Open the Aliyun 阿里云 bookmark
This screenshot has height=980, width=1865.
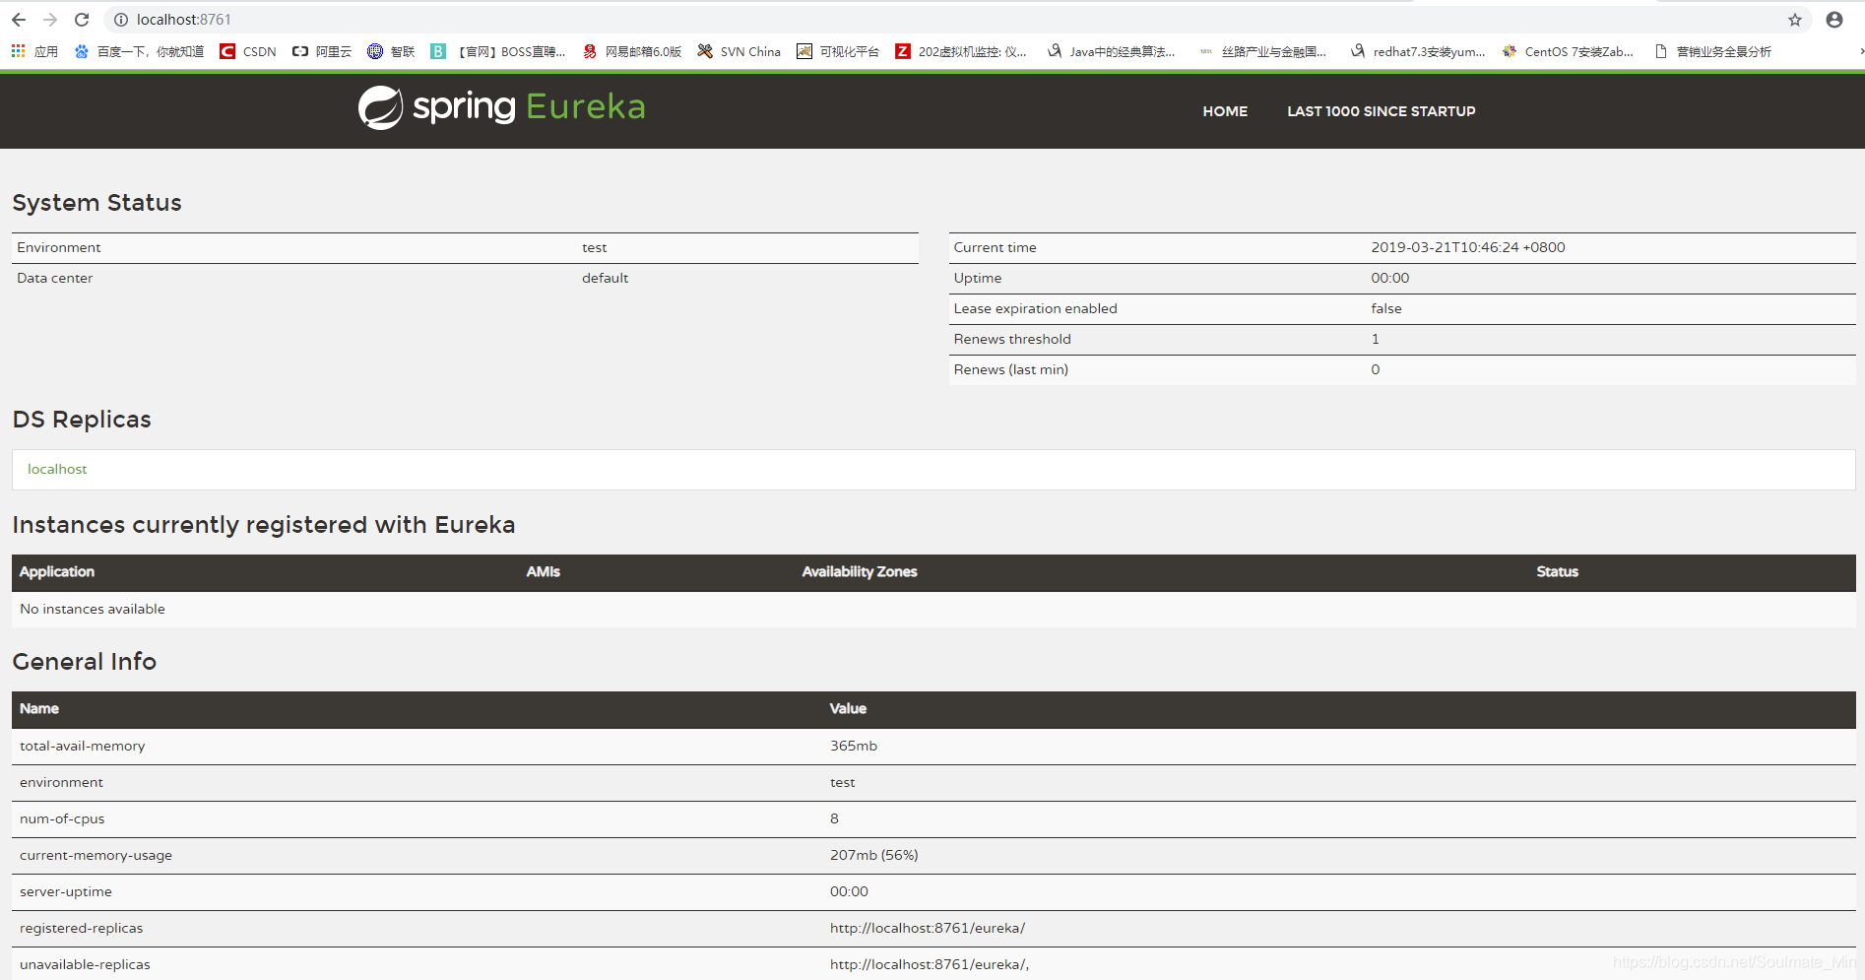coord(322,51)
